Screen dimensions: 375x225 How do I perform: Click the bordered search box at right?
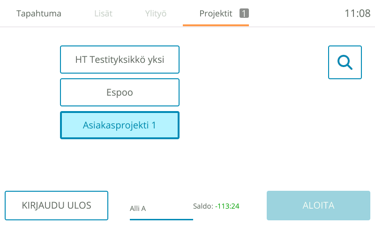click(x=345, y=62)
